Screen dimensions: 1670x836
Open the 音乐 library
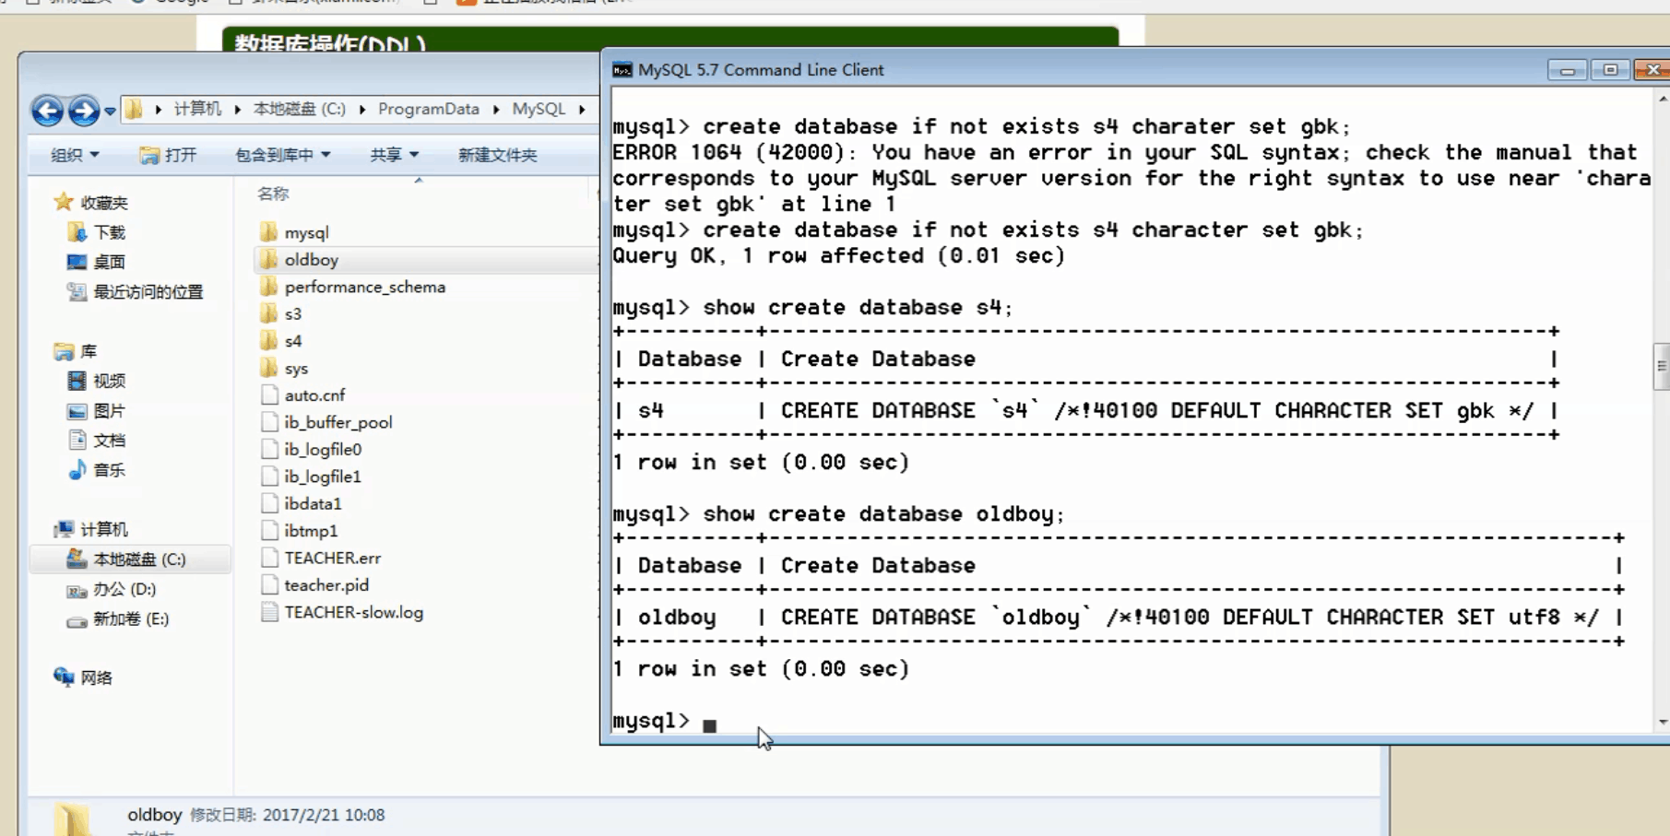(109, 470)
